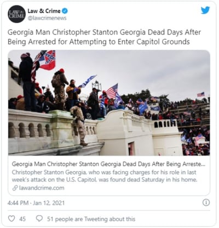Click the 4:44 PM time text
219x228 pixels.
coord(18,203)
